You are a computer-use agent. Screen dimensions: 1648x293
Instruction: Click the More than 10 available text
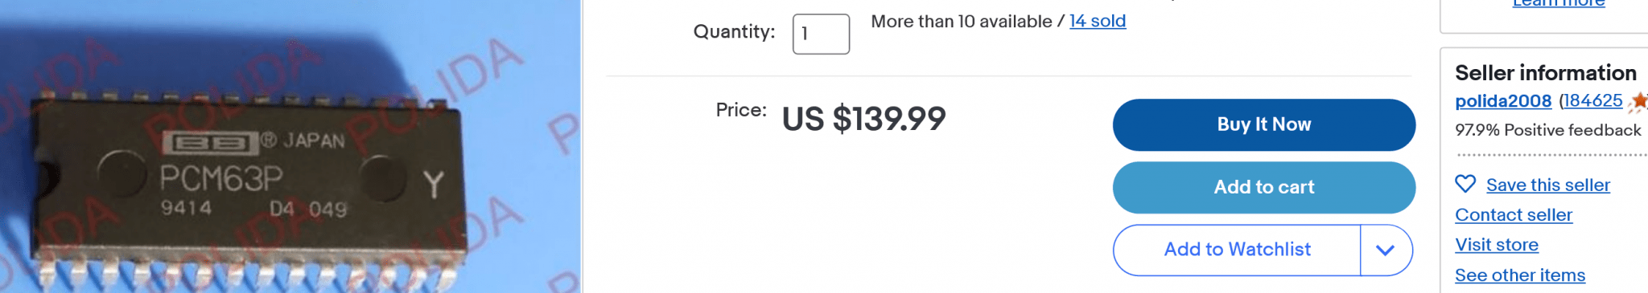(x=962, y=21)
